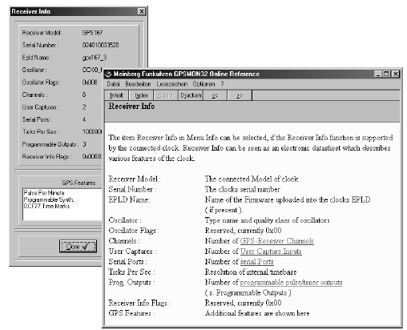Open the ? help menu
Image resolution: width=407 pixels, height=330 pixels.
click(x=222, y=84)
